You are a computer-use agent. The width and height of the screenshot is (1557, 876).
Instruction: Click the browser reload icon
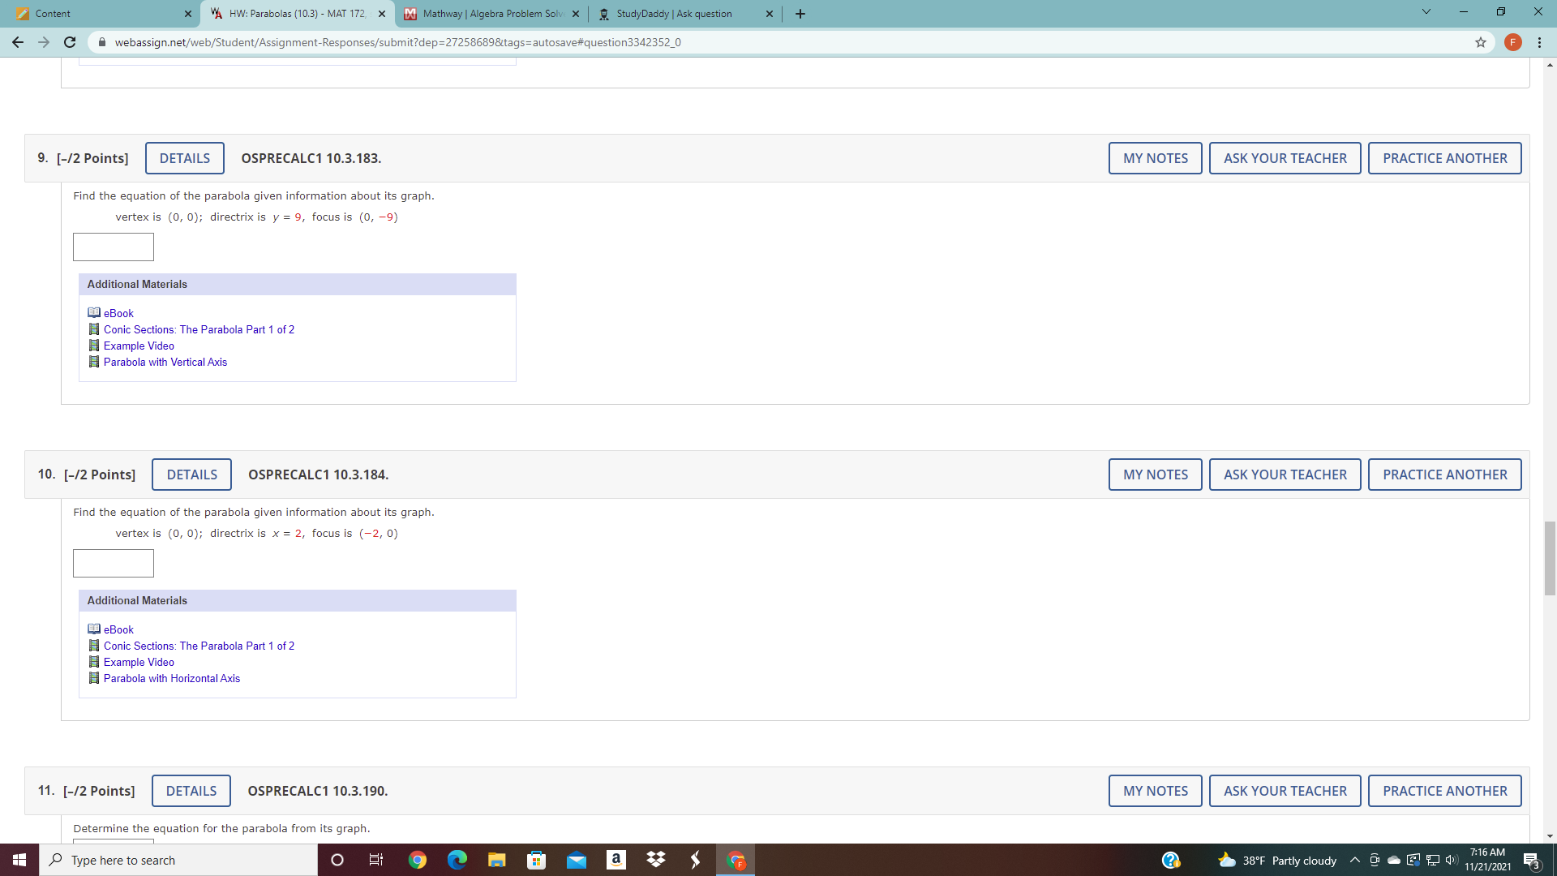coord(70,42)
